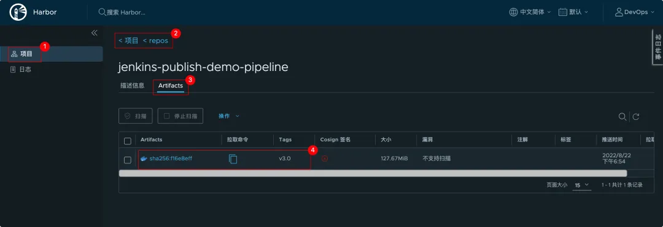Open artifact sha256:f16e8eff link
The height and width of the screenshot is (227, 663).
171,158
